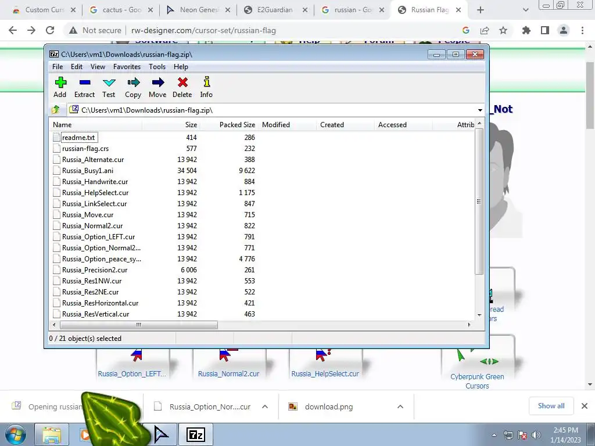Image resolution: width=595 pixels, height=446 pixels.
Task: Expand options for Russia_Option_Nor....cur download
Action: pyautogui.click(x=265, y=407)
